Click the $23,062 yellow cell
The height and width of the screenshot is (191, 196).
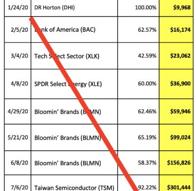pyautogui.click(x=176, y=56)
